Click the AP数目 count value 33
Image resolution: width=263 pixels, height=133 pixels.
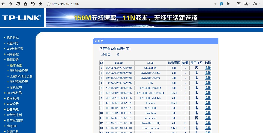coord(118,54)
